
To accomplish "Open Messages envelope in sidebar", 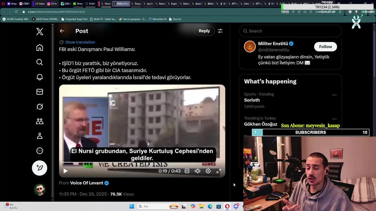I will pyautogui.click(x=40, y=92).
